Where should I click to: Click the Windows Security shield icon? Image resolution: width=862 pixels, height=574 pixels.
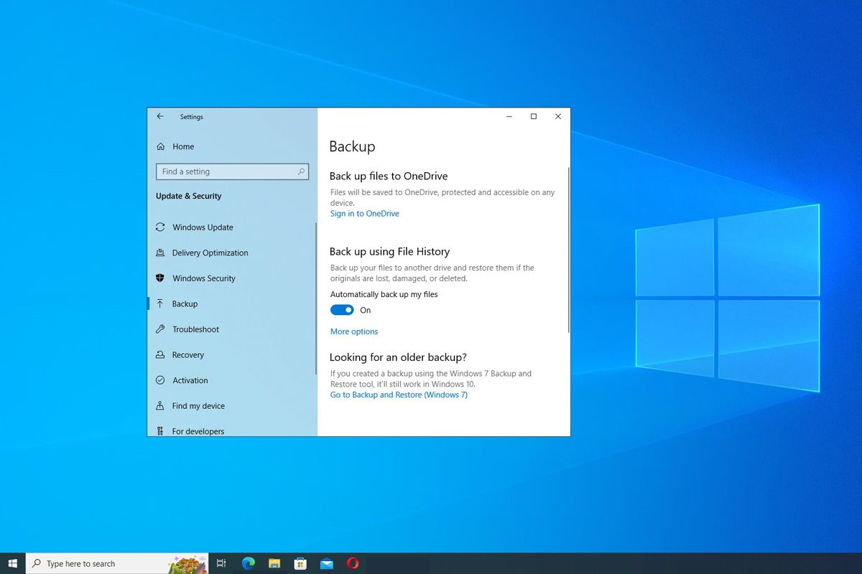tap(160, 278)
